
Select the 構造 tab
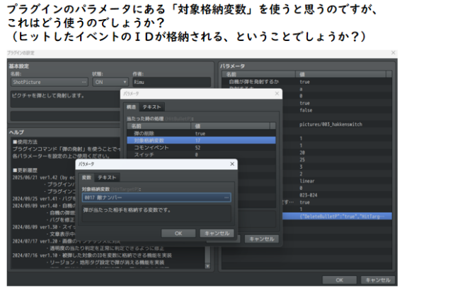click(131, 107)
